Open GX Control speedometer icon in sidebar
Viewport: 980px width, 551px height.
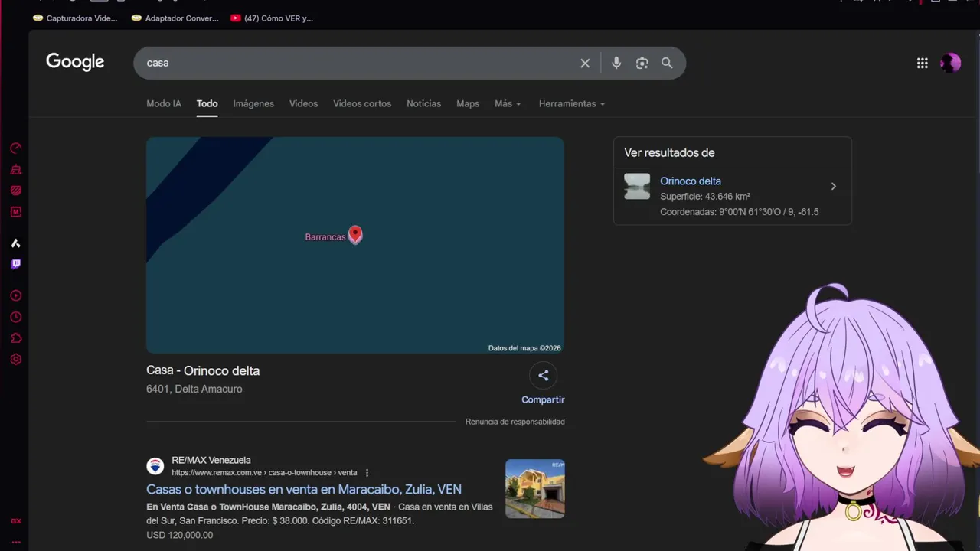(x=15, y=148)
